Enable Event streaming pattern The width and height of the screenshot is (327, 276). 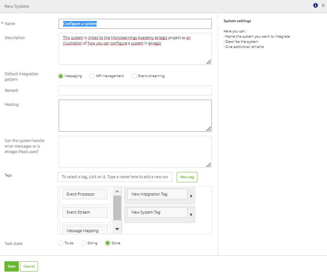(134, 76)
